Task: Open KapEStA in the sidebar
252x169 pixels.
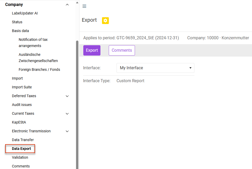Action: point(19,122)
